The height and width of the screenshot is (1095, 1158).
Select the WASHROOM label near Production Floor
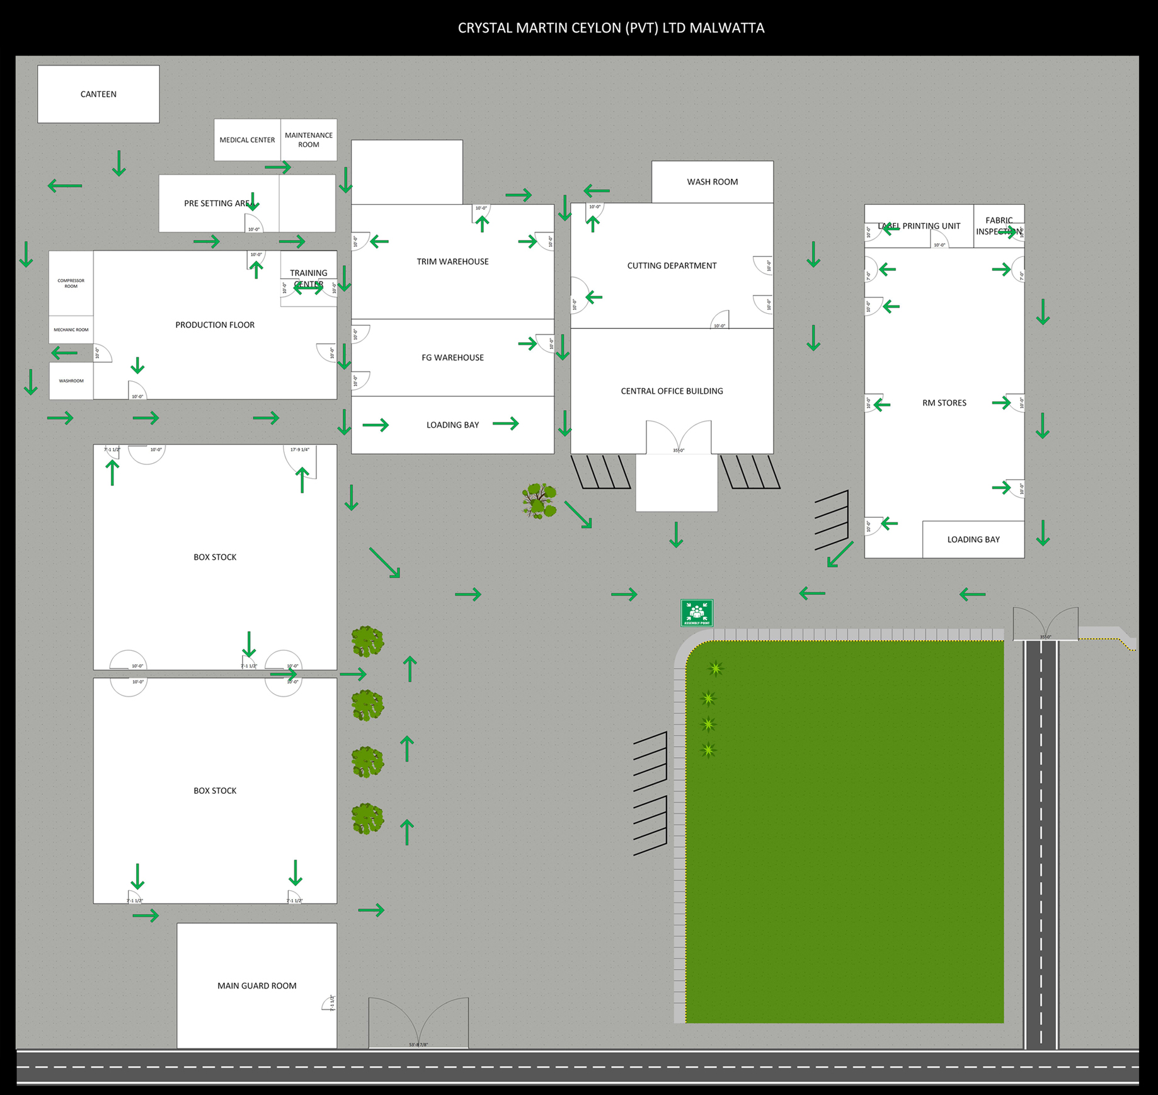pyautogui.click(x=71, y=381)
